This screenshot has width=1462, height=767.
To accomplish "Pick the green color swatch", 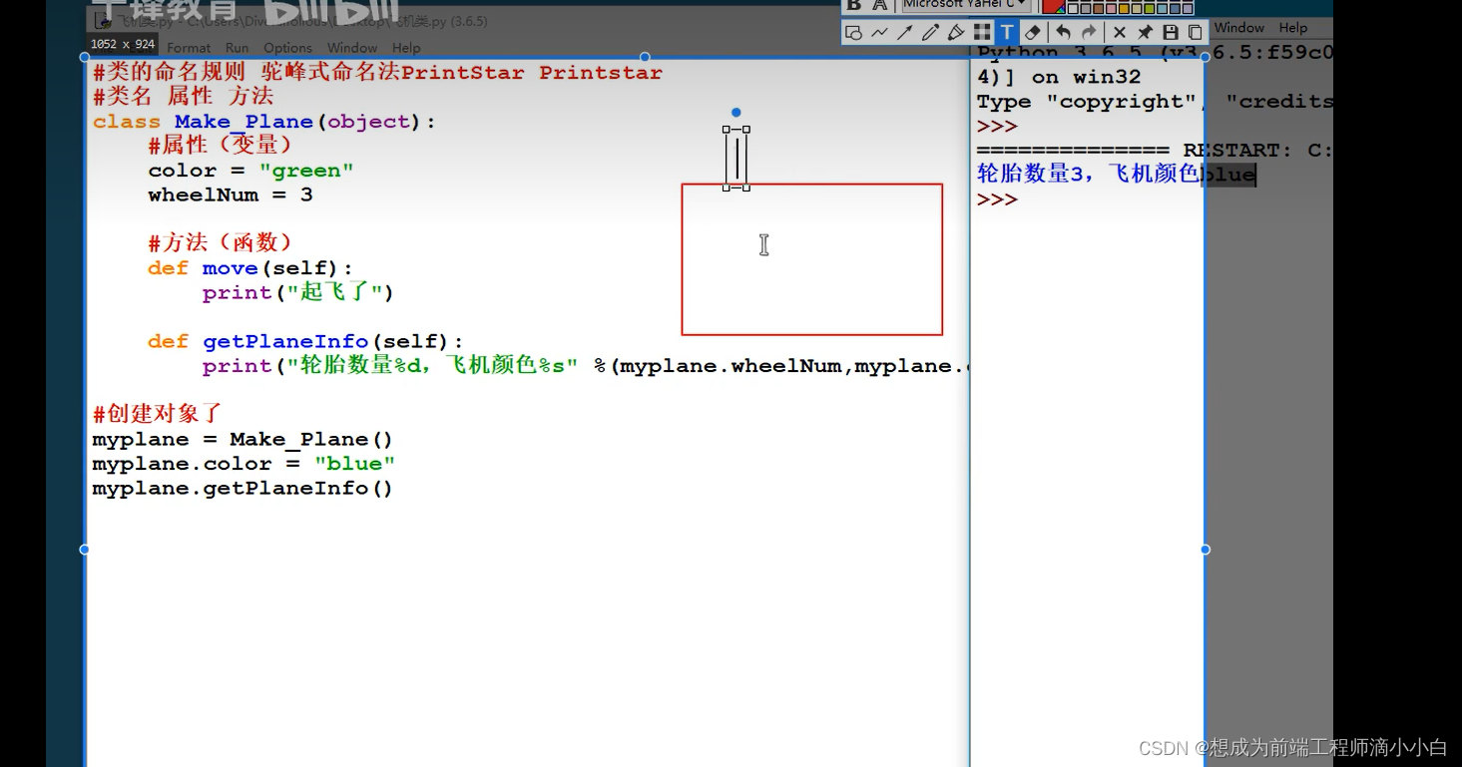I will pos(1149,9).
